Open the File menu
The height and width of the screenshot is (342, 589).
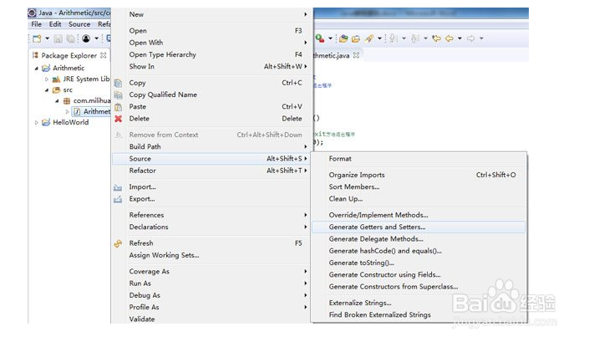click(37, 24)
